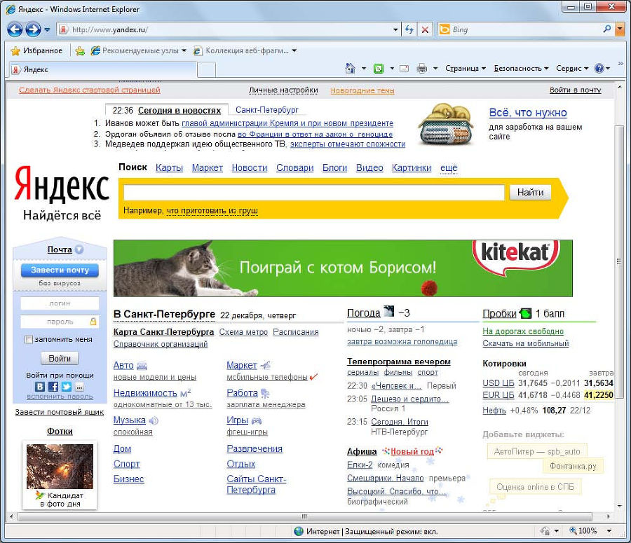This screenshot has height=543, width=631.
Task: Open the search provider dropdown next to Bing
Action: (x=618, y=29)
